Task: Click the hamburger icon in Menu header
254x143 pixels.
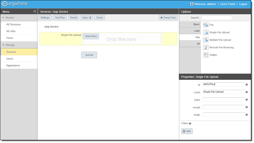Action: [x=35, y=12]
